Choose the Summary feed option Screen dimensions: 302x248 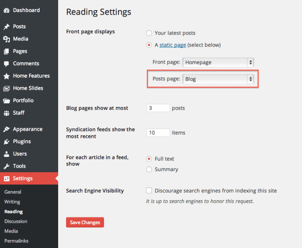point(149,169)
